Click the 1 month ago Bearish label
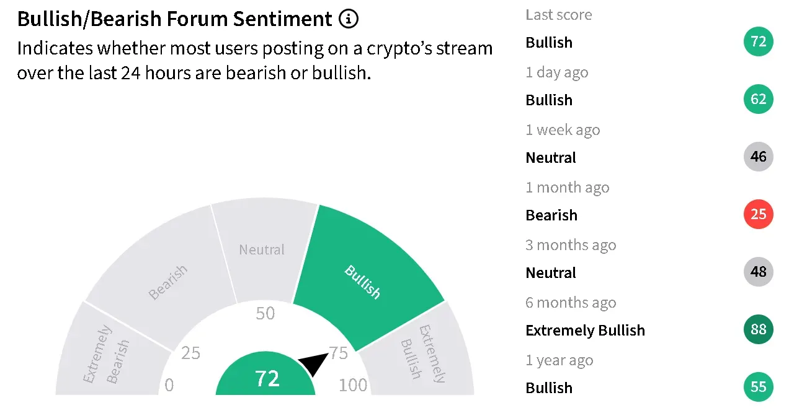The height and width of the screenshot is (416, 789). (x=551, y=215)
